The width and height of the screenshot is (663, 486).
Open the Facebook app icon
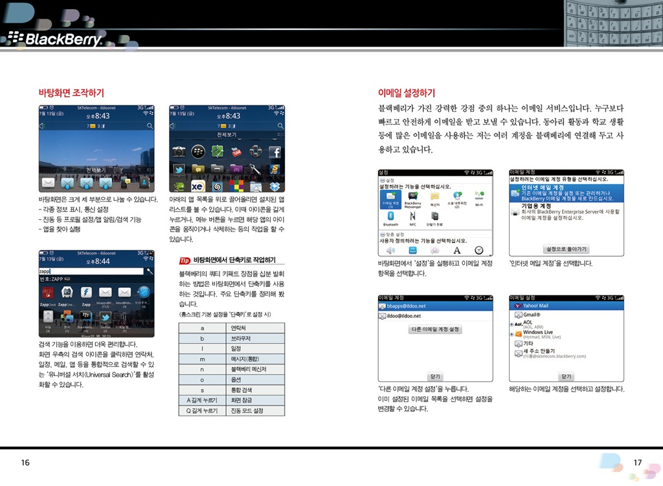coord(275,153)
